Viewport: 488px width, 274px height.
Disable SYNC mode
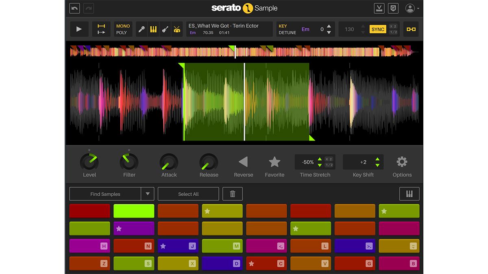pyautogui.click(x=377, y=29)
